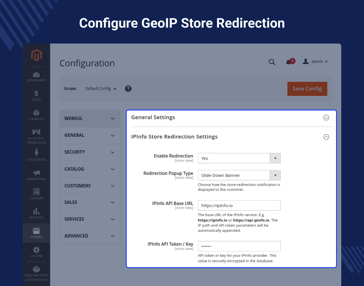Click the Redirection Popup Type label

(168, 173)
